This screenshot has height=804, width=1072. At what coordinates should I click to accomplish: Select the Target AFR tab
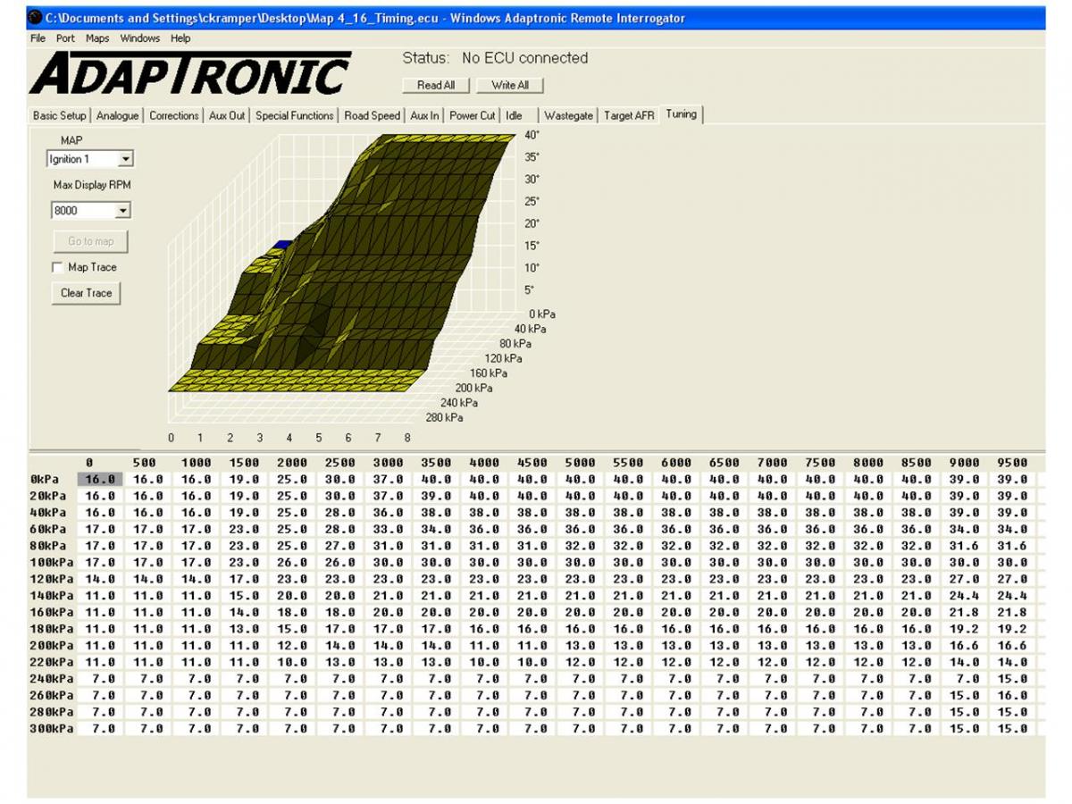coord(629,115)
